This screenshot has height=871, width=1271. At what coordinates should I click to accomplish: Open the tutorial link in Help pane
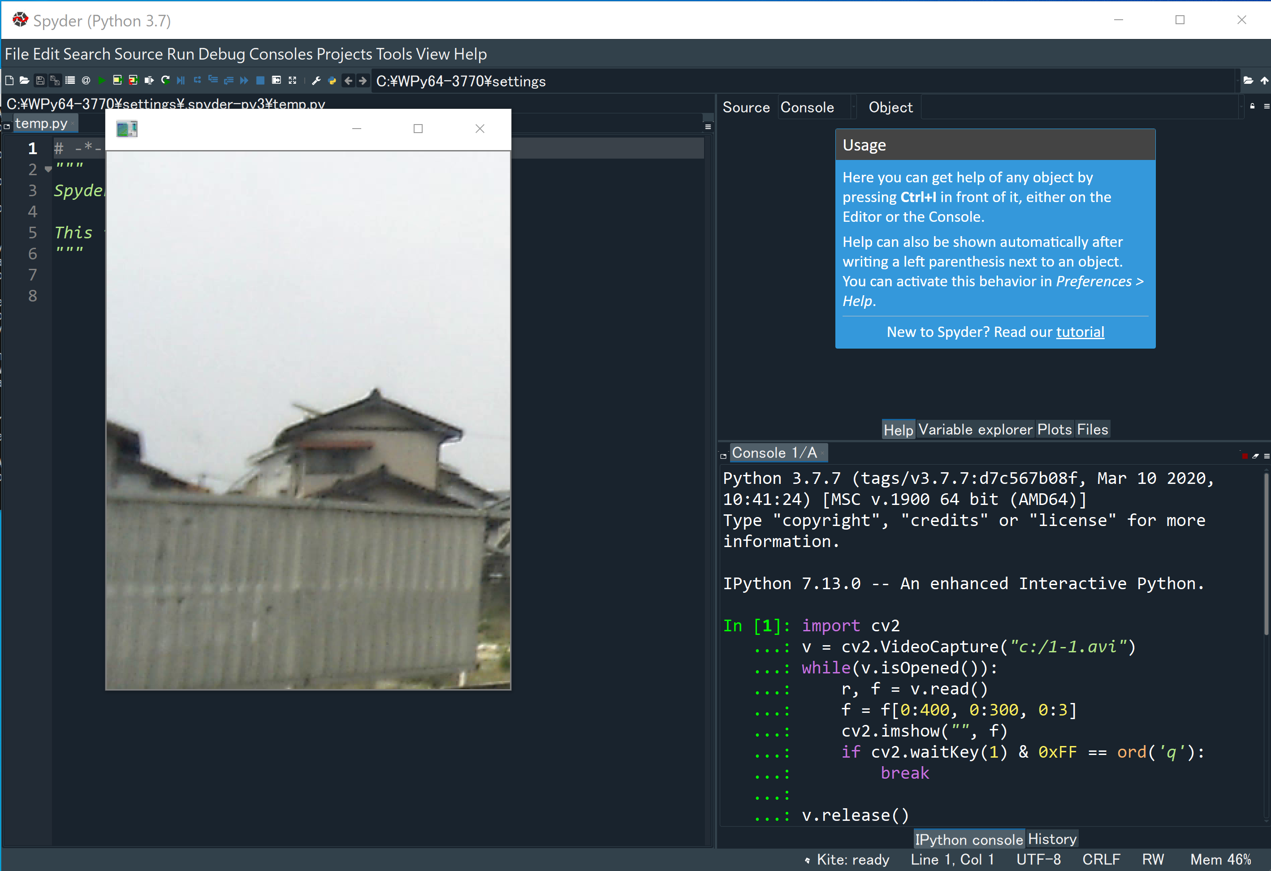pos(1080,332)
